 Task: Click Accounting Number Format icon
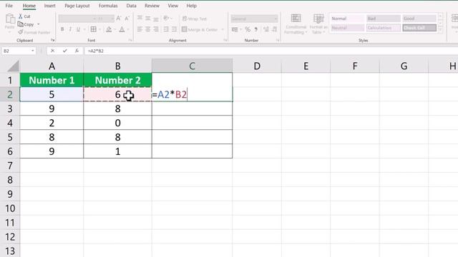click(235, 29)
